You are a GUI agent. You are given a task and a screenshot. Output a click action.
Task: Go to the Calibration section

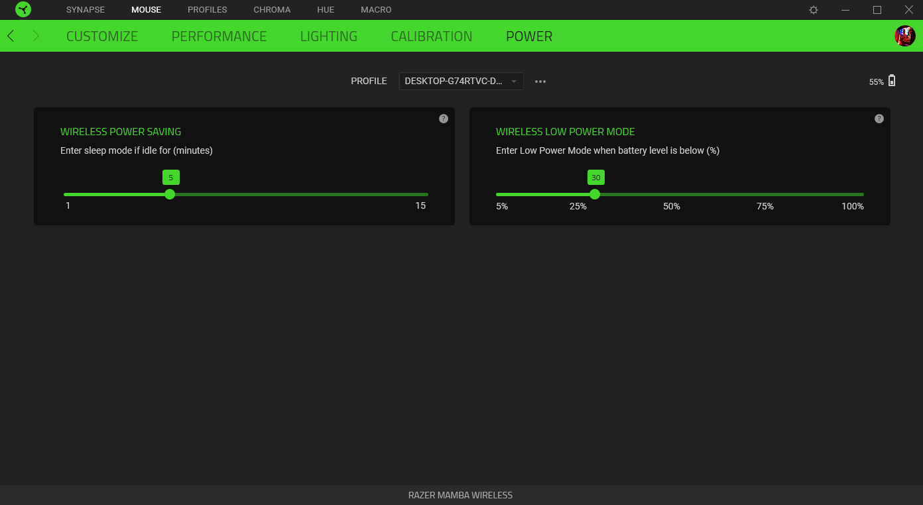(431, 36)
